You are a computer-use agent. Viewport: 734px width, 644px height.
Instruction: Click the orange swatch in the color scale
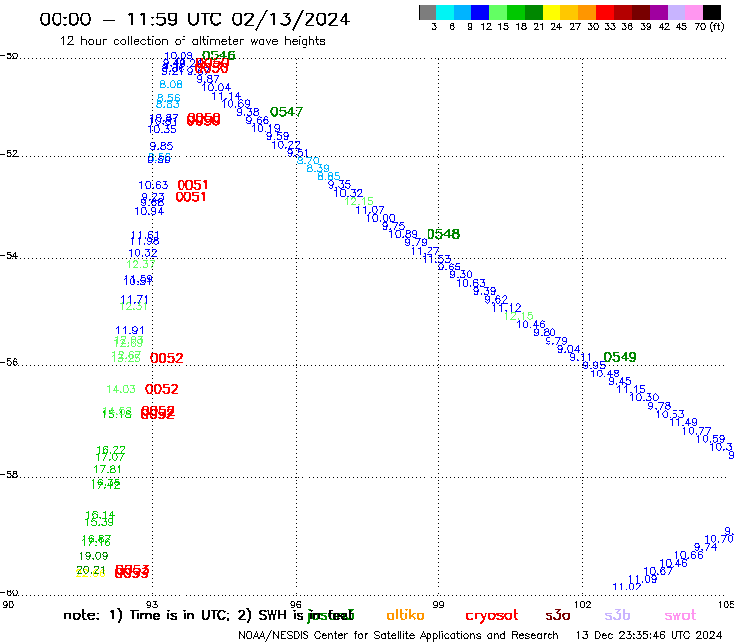click(587, 13)
